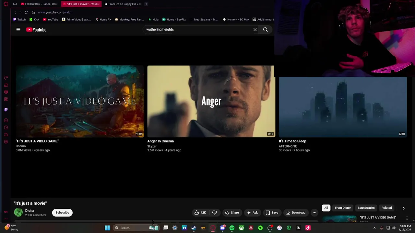415x233 pixels.
Task: Dislike the video
Action: pyautogui.click(x=214, y=213)
